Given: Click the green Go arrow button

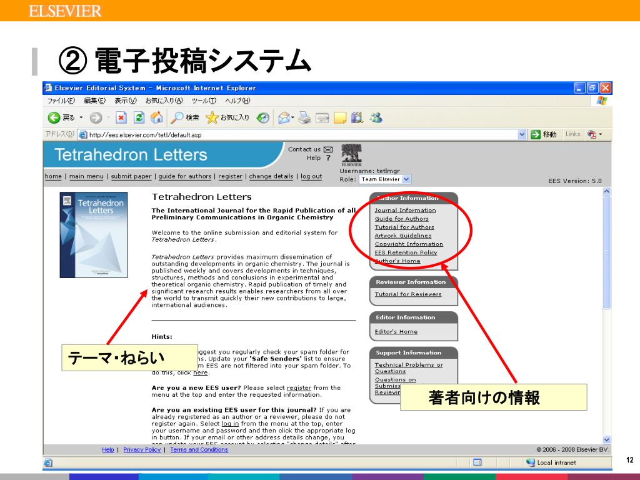Looking at the screenshot, I should (x=536, y=134).
